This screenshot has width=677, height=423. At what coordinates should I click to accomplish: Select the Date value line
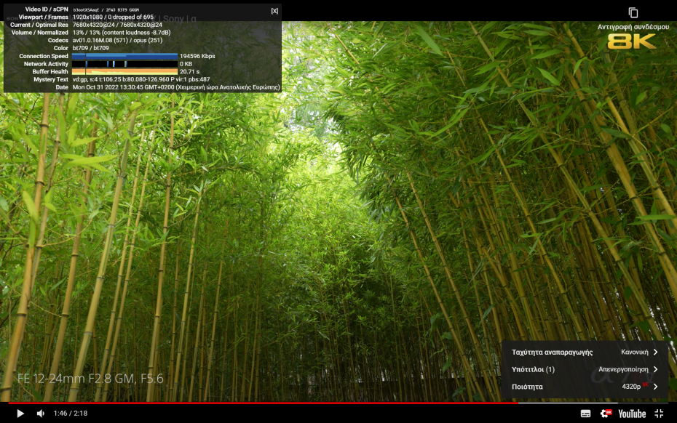point(176,87)
